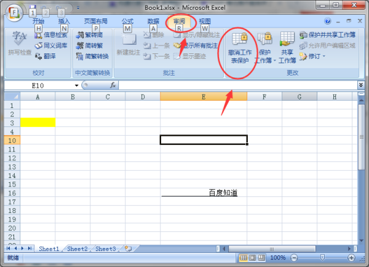The height and width of the screenshot is (267, 369).
Task: Click inside the formula bar input
Action: click(237, 85)
